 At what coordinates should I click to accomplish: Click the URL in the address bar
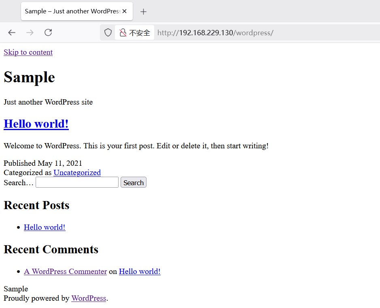pyautogui.click(x=215, y=33)
